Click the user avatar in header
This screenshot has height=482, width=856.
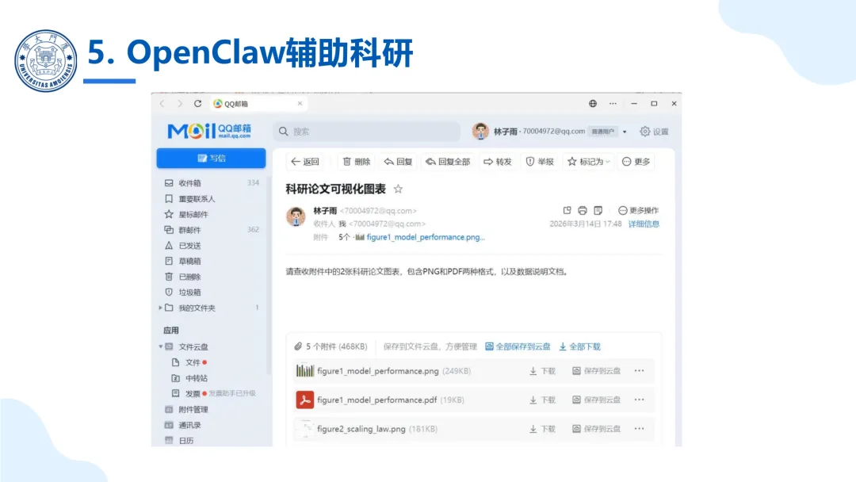480,131
